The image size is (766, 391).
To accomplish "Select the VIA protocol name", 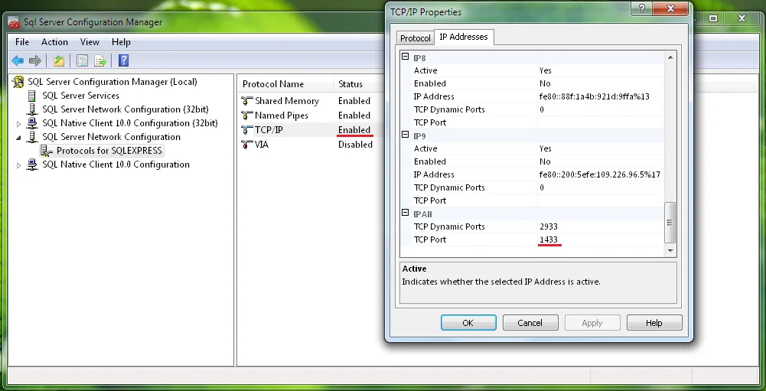I will tap(262, 145).
